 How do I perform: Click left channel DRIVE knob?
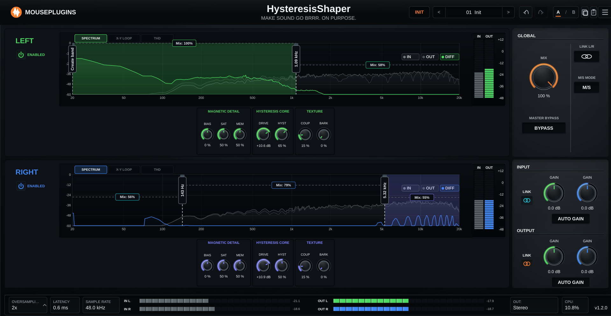tap(263, 134)
